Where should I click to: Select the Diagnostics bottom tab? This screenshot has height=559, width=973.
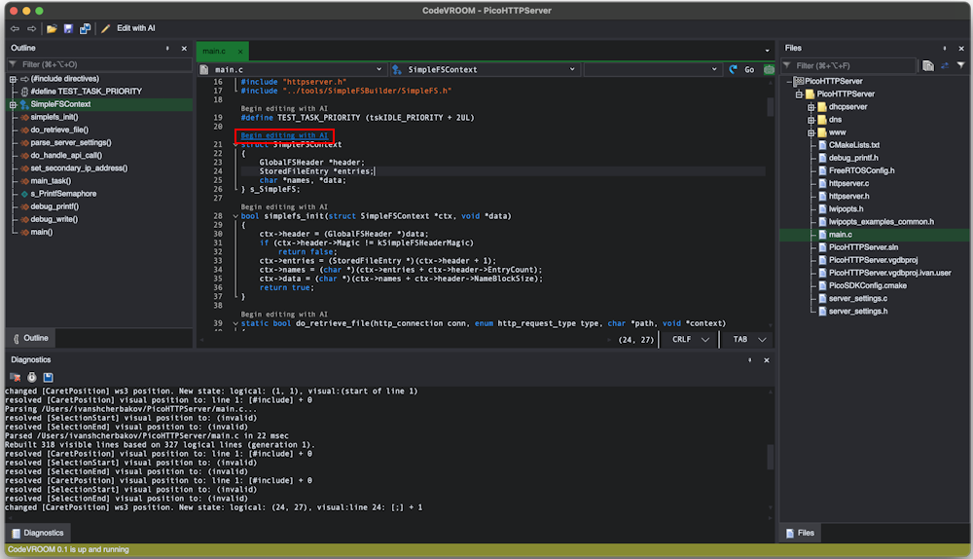tap(37, 533)
